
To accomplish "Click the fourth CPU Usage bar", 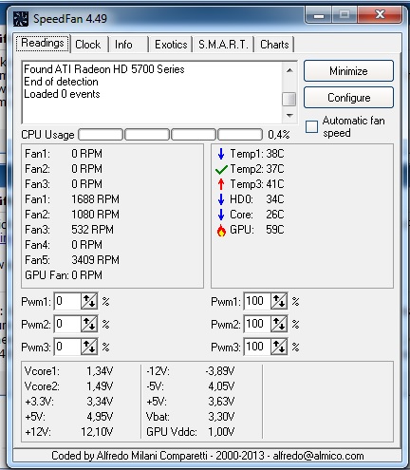I will point(240,135).
